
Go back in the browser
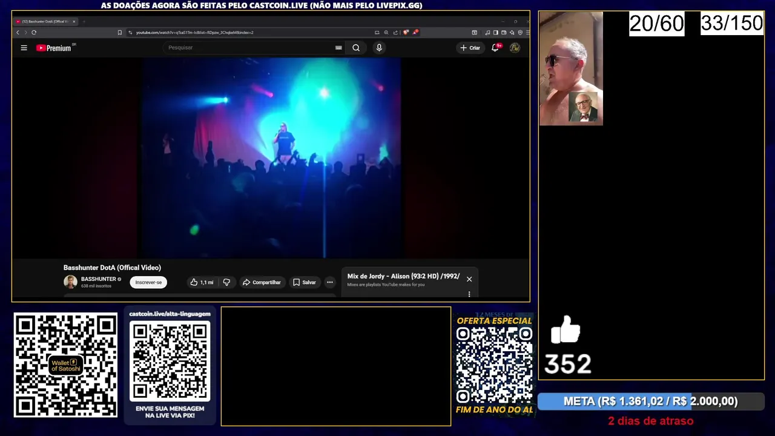point(18,32)
